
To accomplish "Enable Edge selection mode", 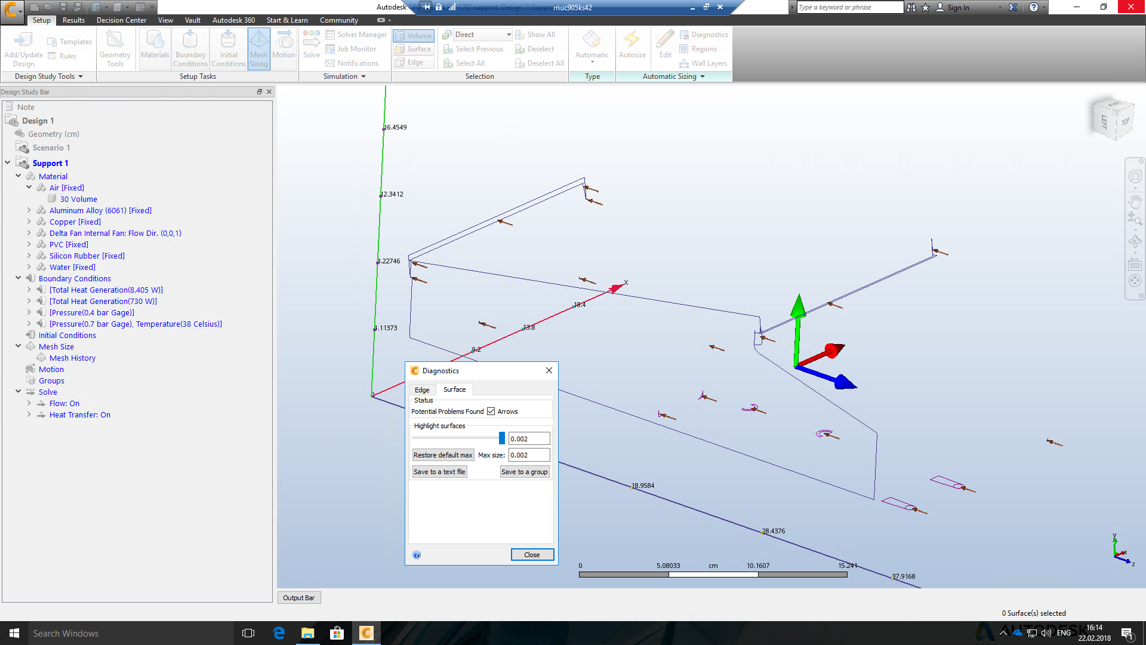I will click(412, 62).
